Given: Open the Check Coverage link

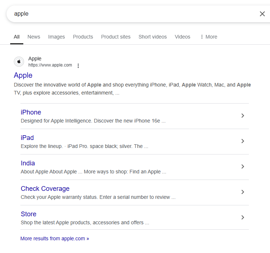Looking at the screenshot, I should point(45,189).
